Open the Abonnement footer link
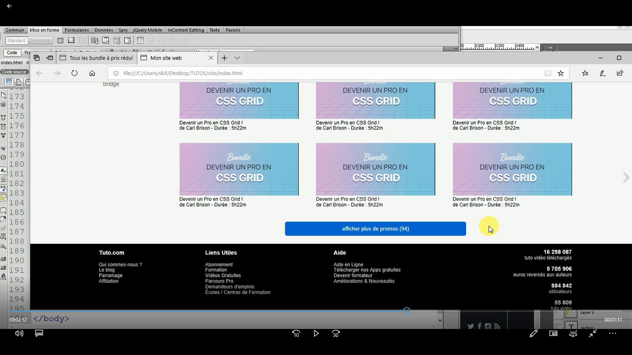The height and width of the screenshot is (355, 632). (x=219, y=265)
